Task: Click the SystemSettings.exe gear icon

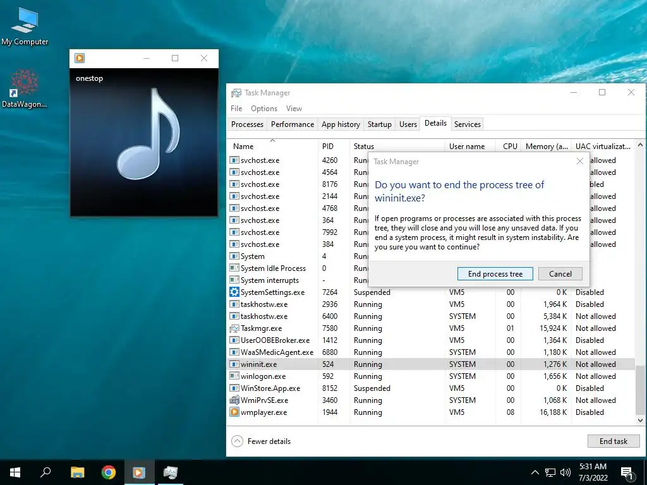Action: click(234, 292)
